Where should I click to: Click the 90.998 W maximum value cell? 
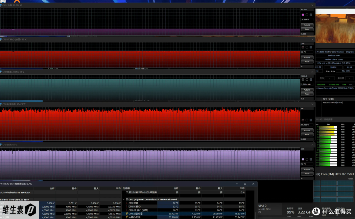(x=217, y=213)
